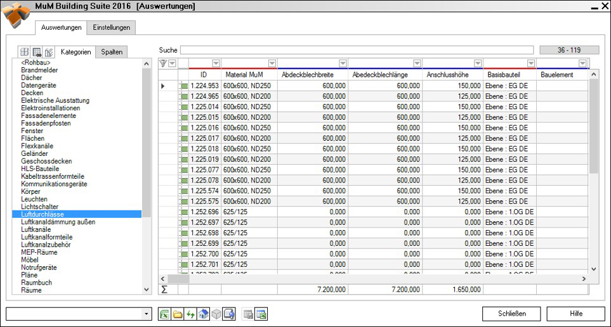Click the green element icon of row 1.224.953
The height and width of the screenshot is (327, 611).
183,86
